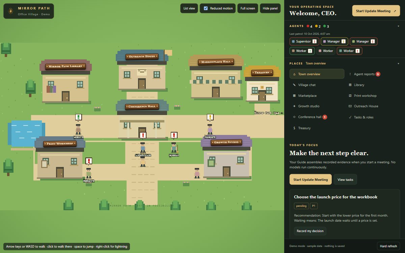
Task: Click the red alert bubble above the supervisor
Action: tap(143, 135)
